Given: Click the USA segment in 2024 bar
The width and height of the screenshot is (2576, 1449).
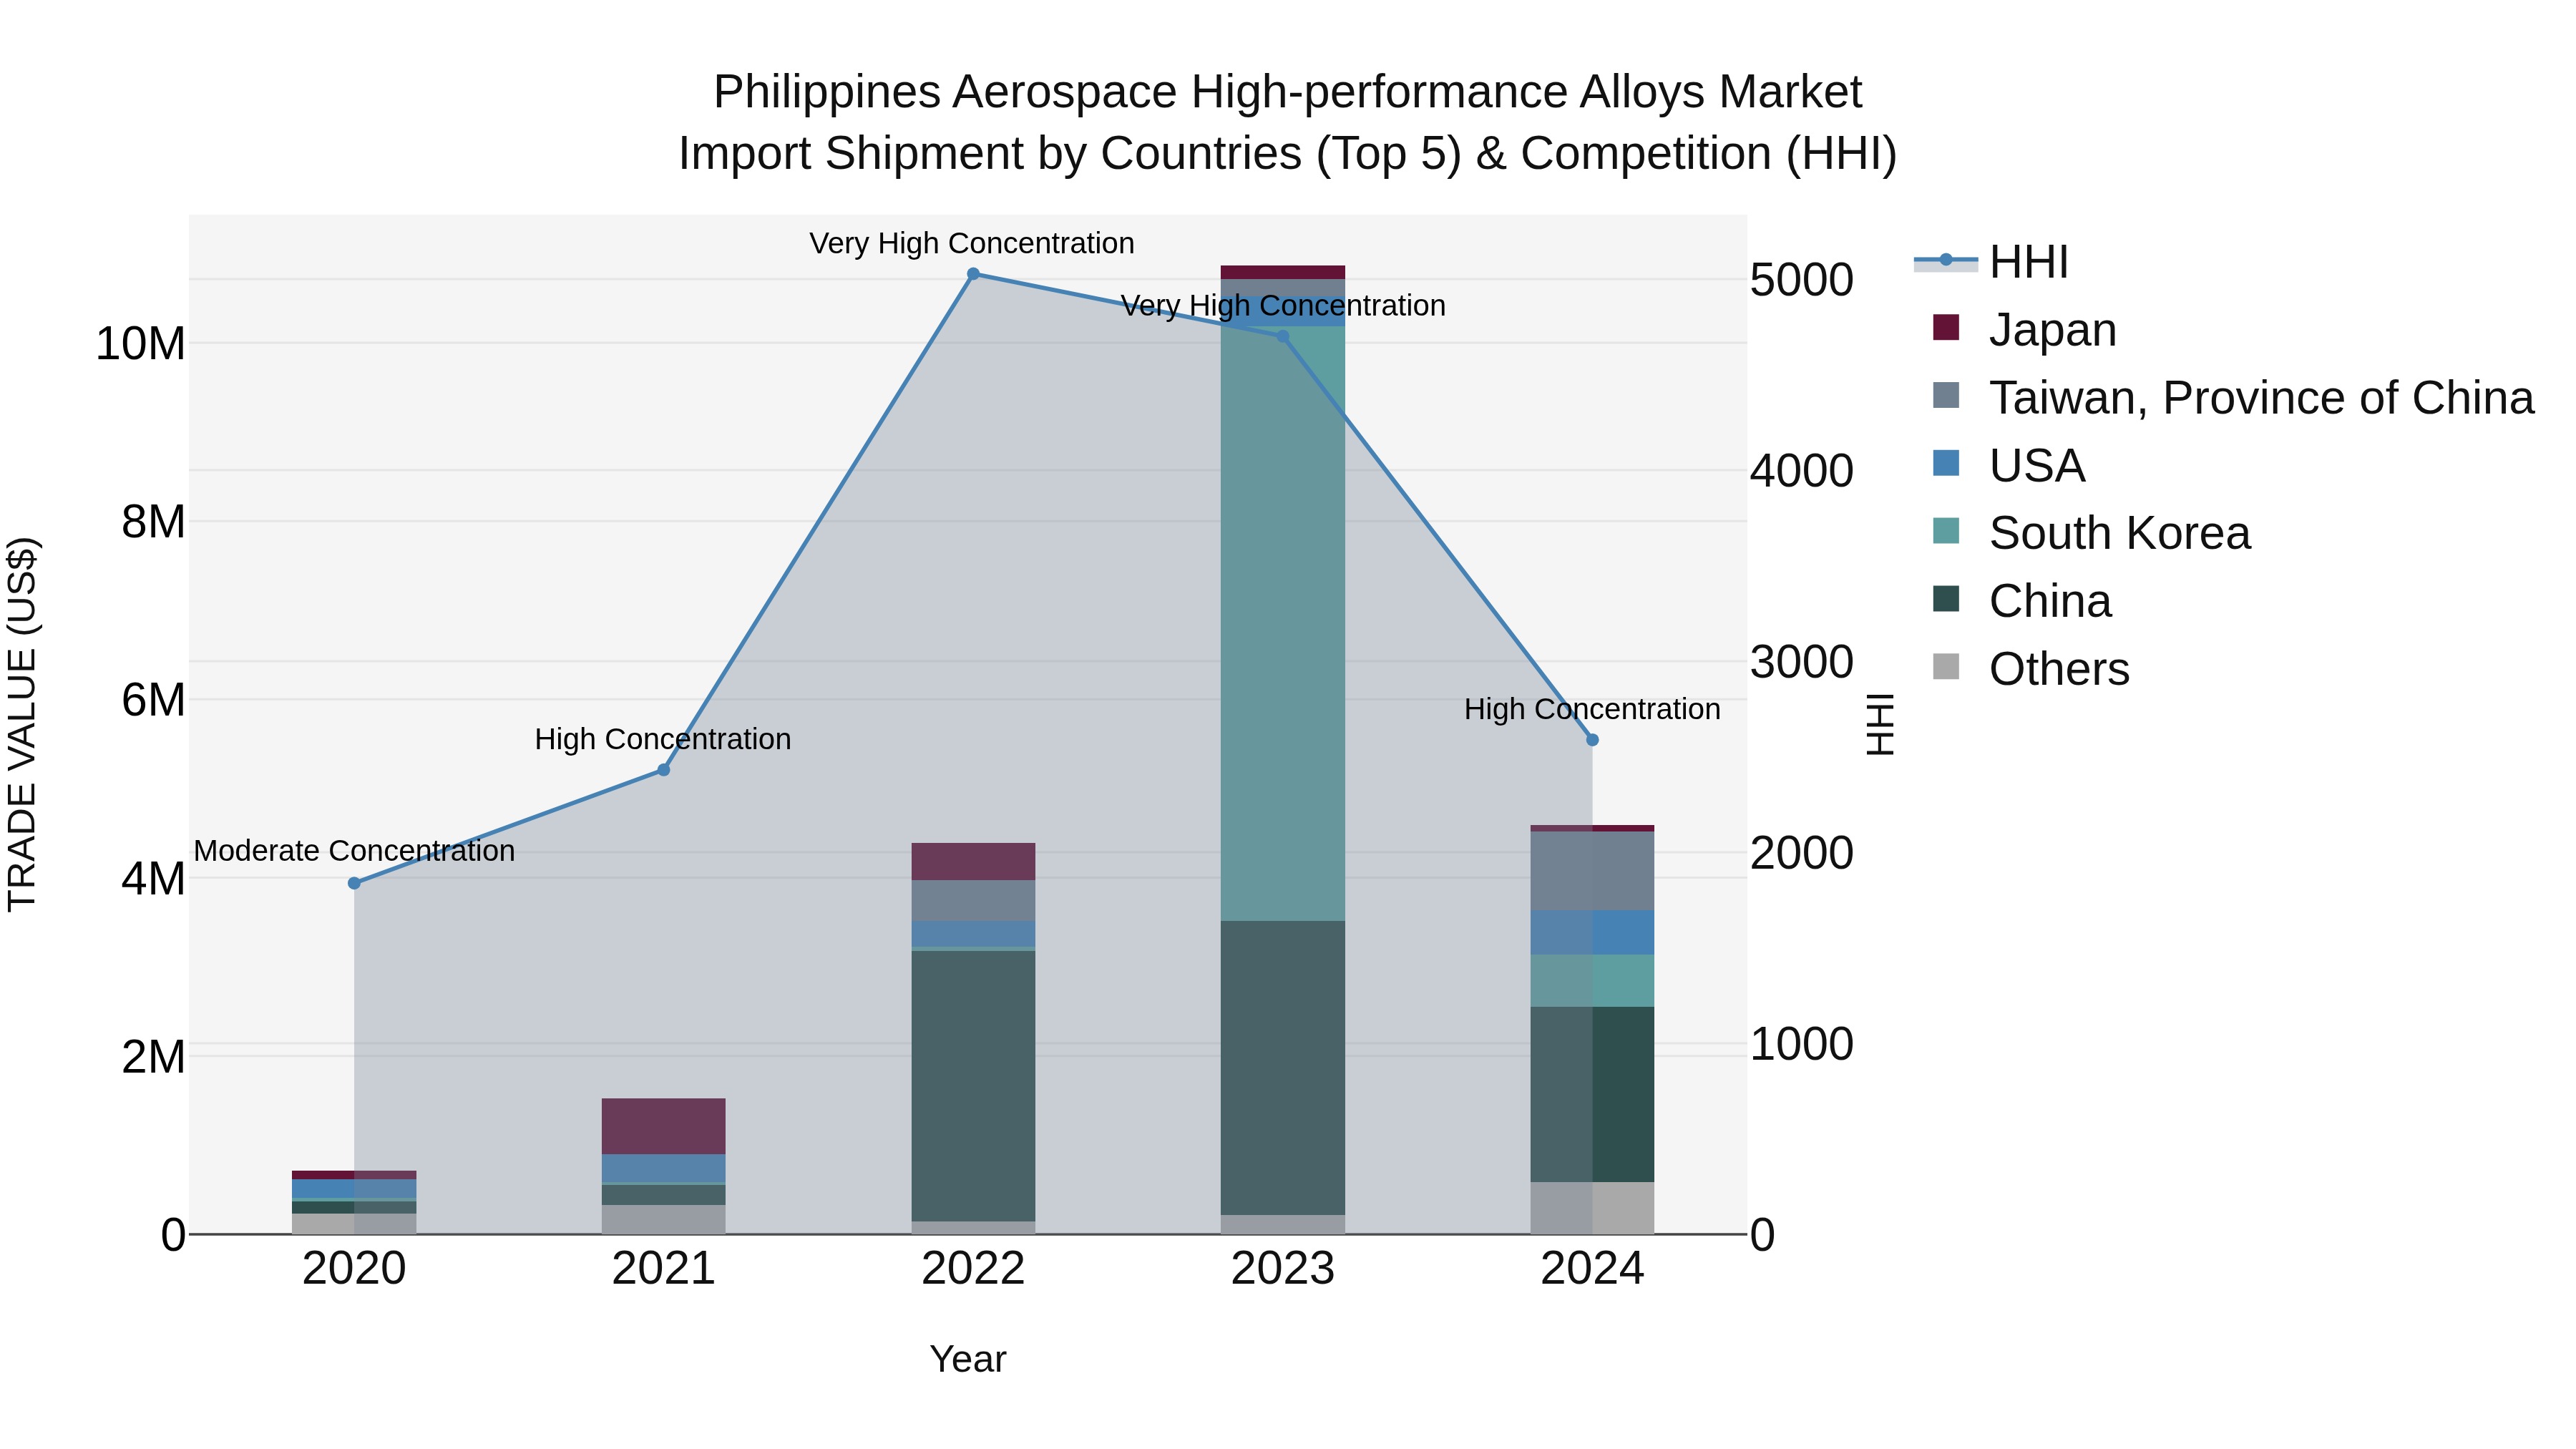Looking at the screenshot, I should (1592, 933).
